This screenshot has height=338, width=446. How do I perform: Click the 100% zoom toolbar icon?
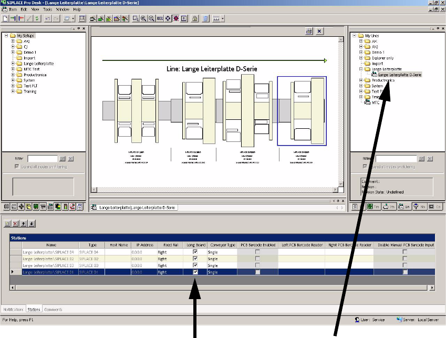pyautogui.click(x=160, y=19)
